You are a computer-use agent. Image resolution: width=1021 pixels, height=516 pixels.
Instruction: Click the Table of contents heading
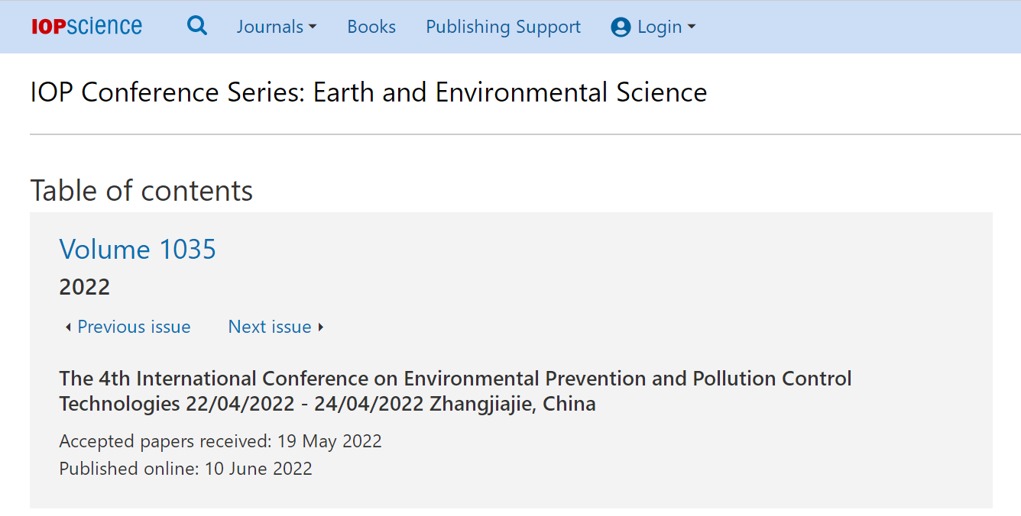click(141, 191)
